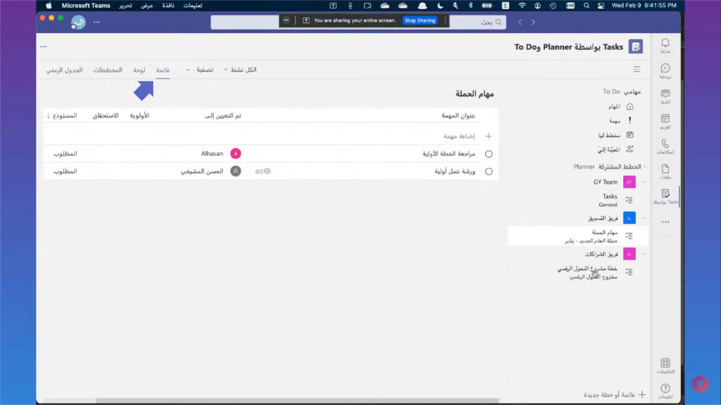Screen dimensions: 721x405
Task: Create a new list via قائمة أو خطة جديدة
Action: click(x=609, y=395)
